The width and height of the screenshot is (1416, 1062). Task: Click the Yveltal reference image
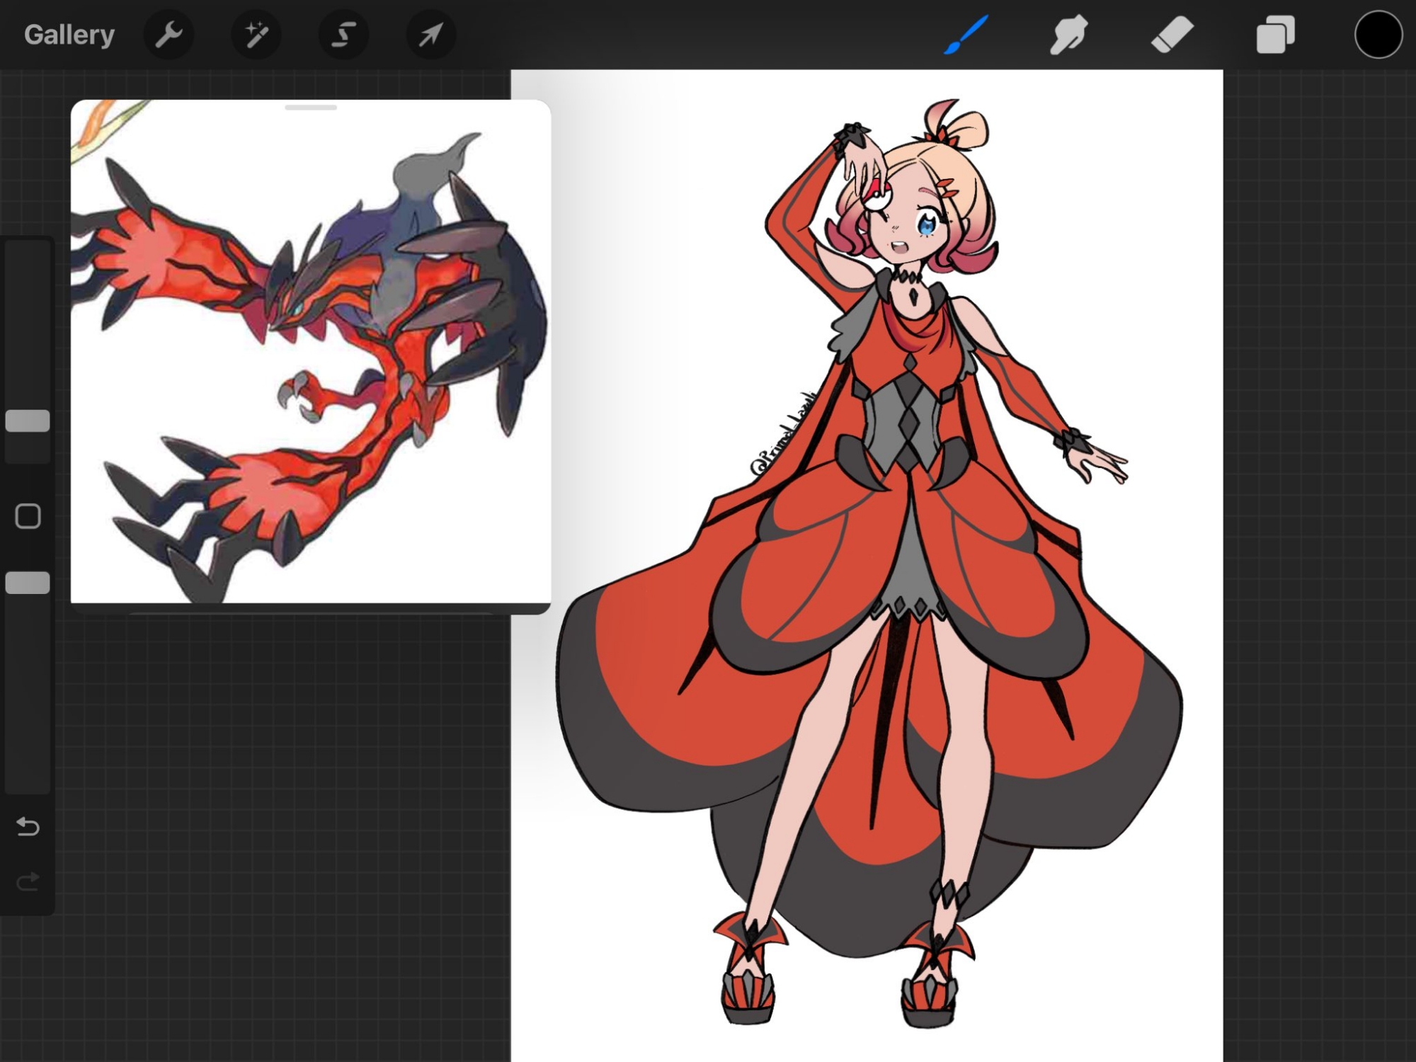pos(312,354)
